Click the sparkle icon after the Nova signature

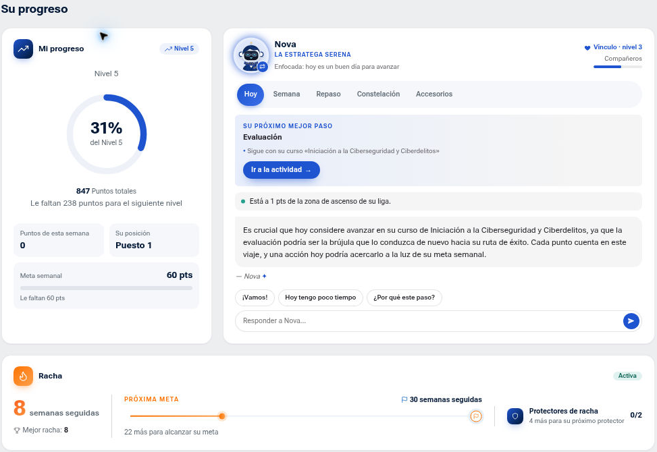(x=265, y=276)
